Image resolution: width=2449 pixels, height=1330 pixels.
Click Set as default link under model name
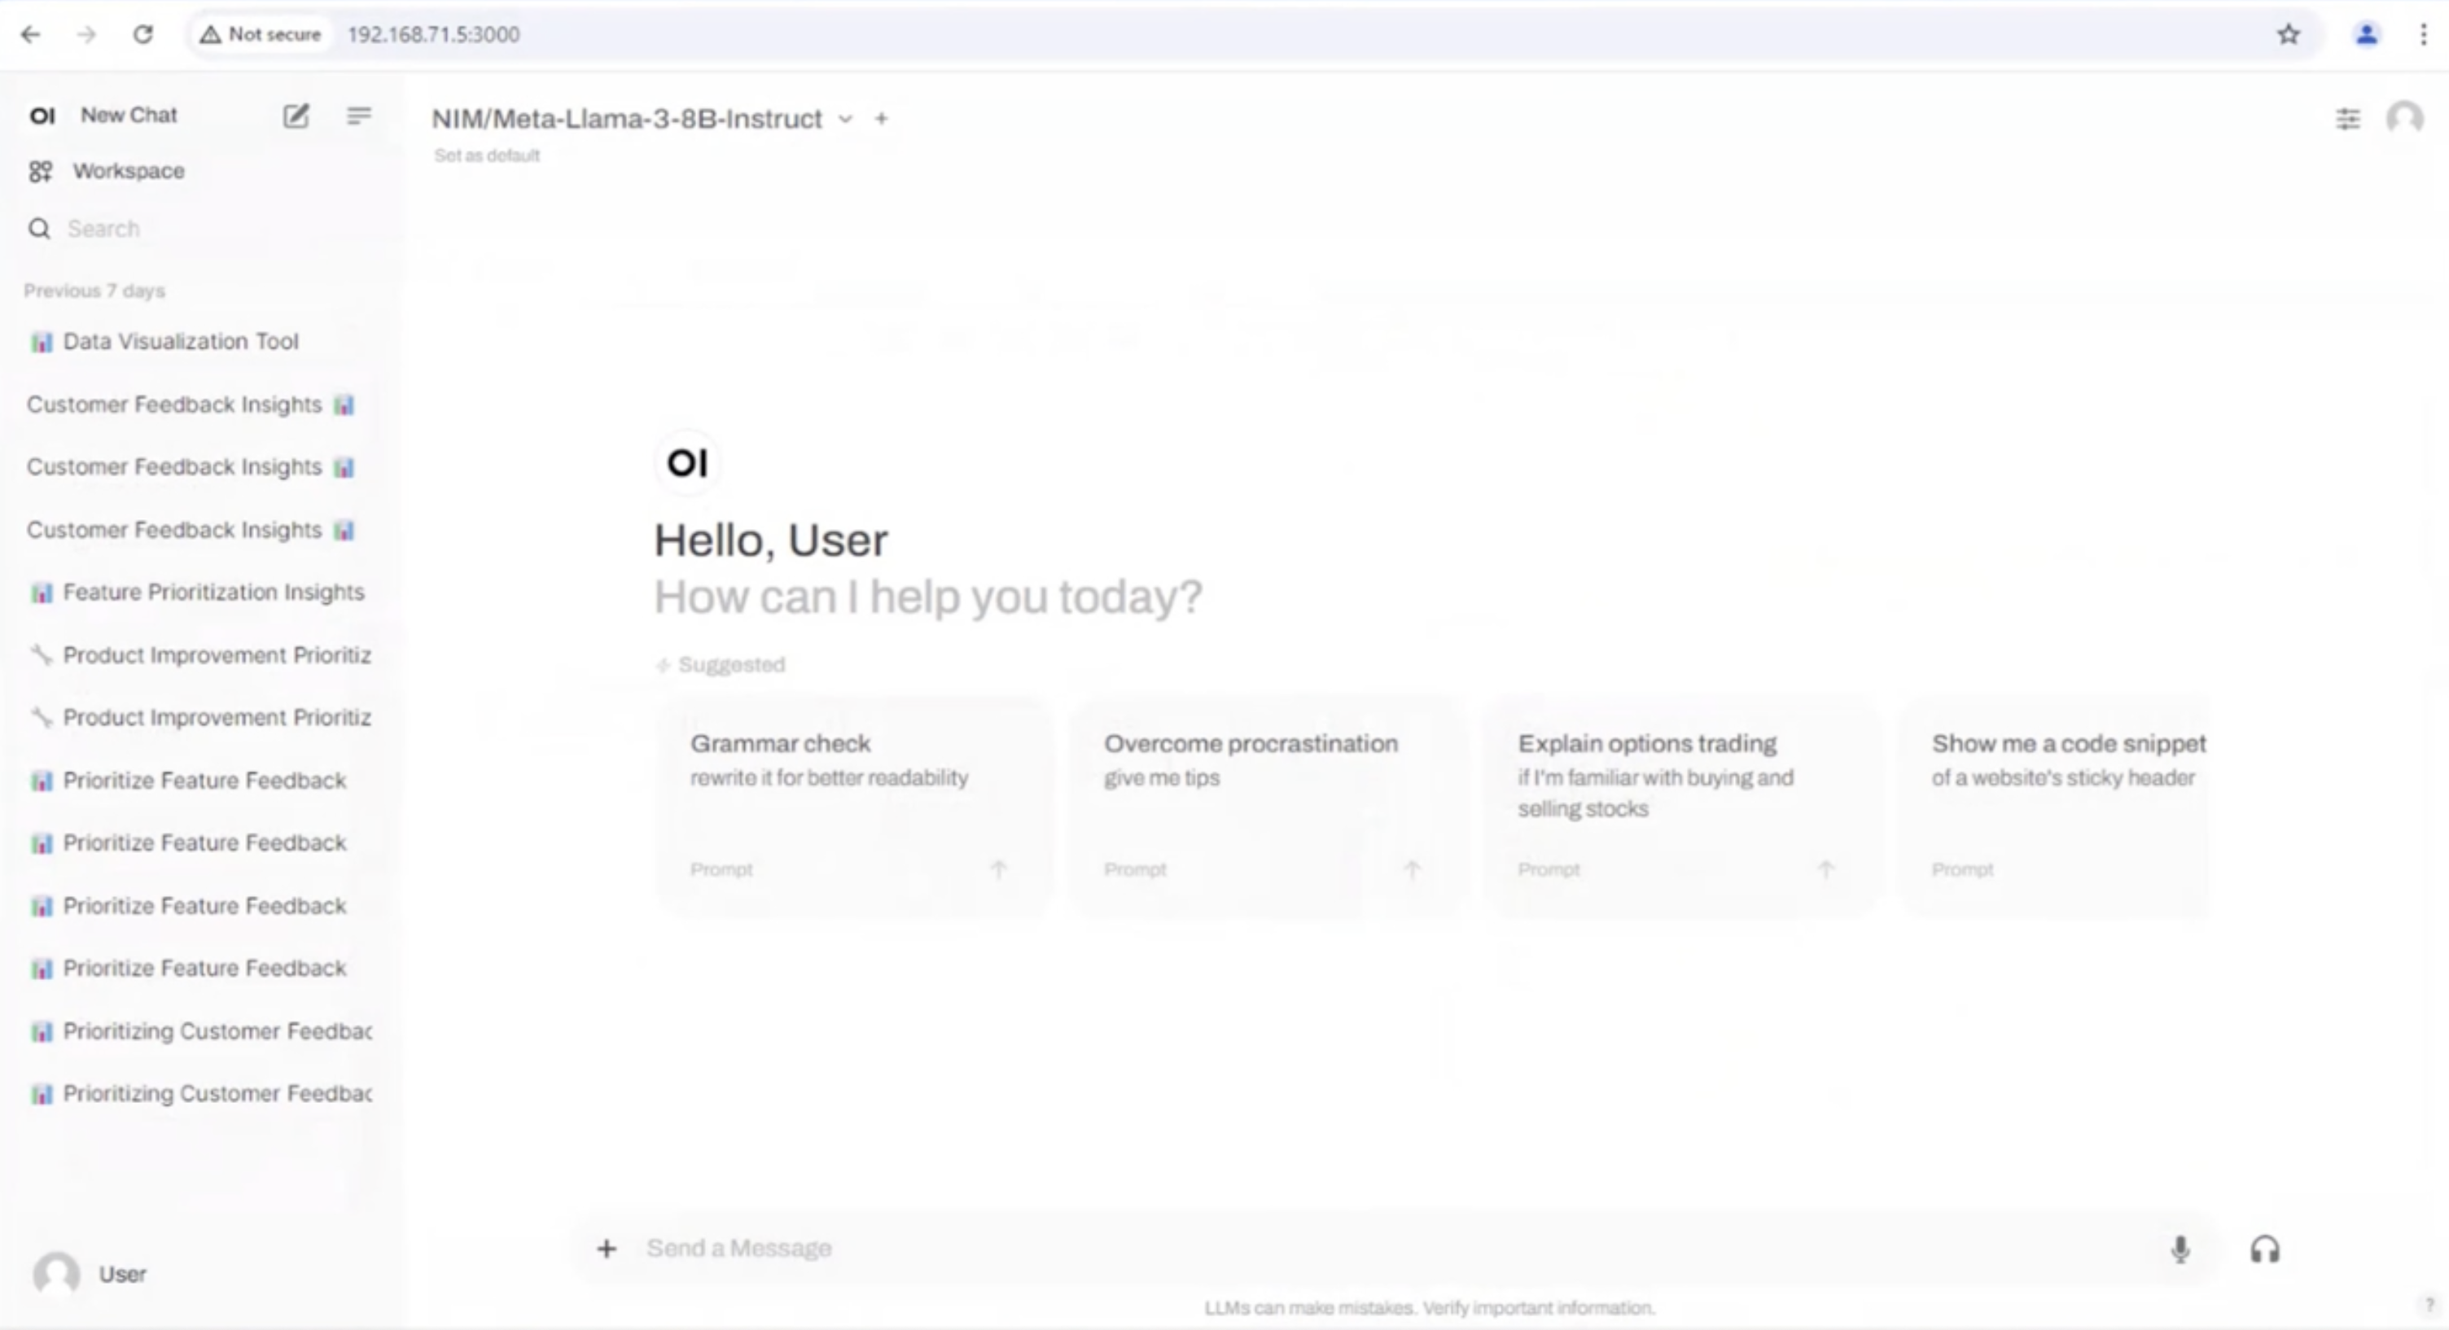pyautogui.click(x=487, y=154)
